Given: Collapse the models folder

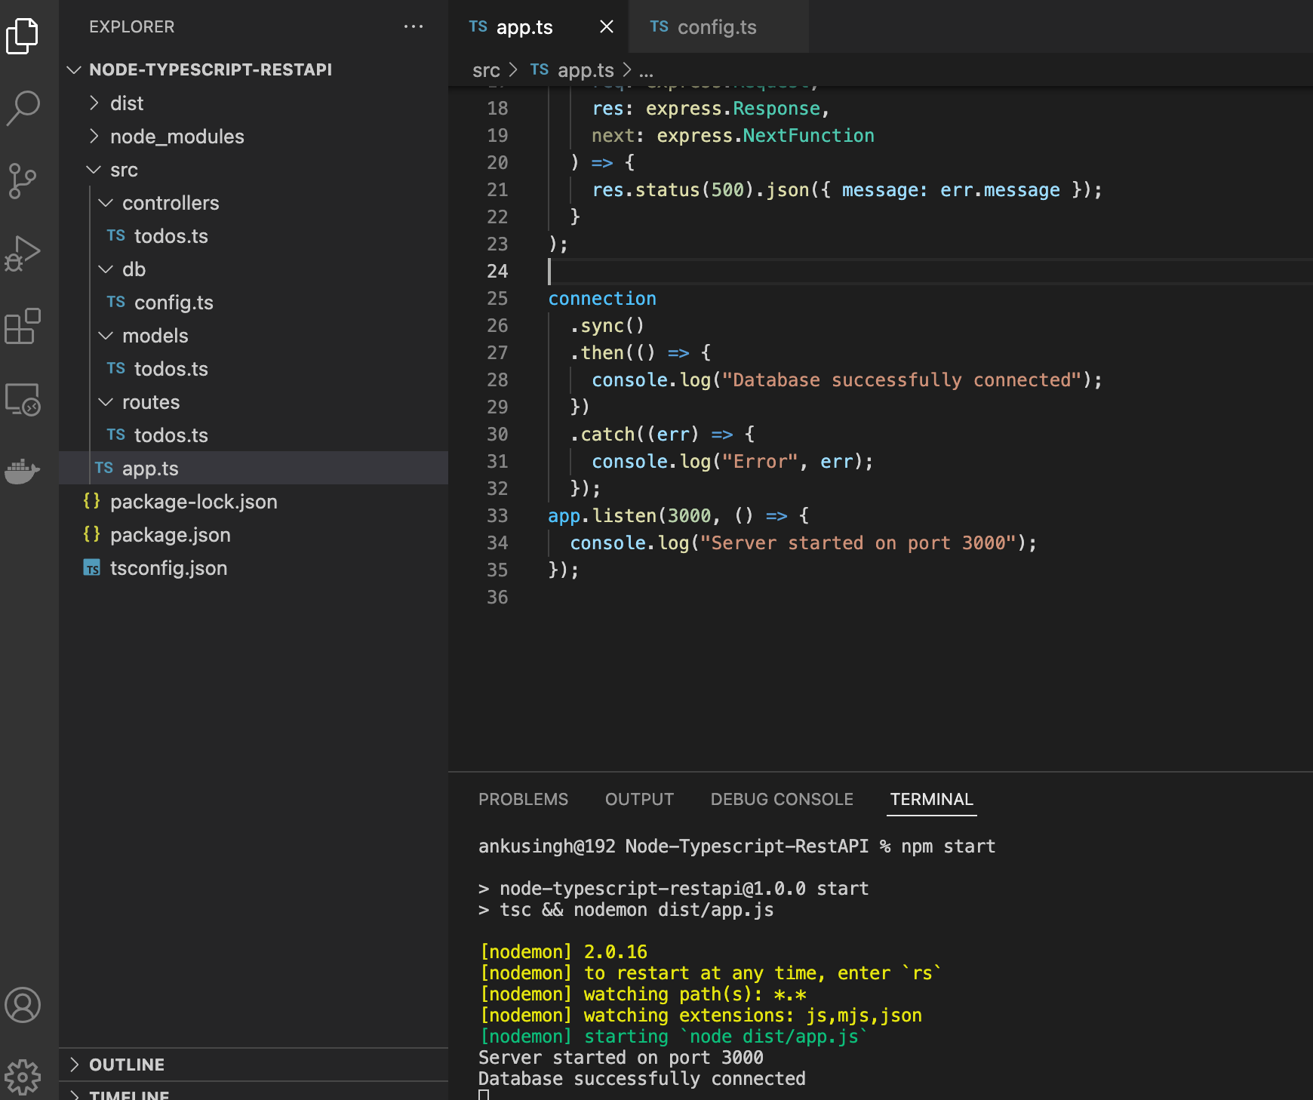Looking at the screenshot, I should click(x=106, y=335).
